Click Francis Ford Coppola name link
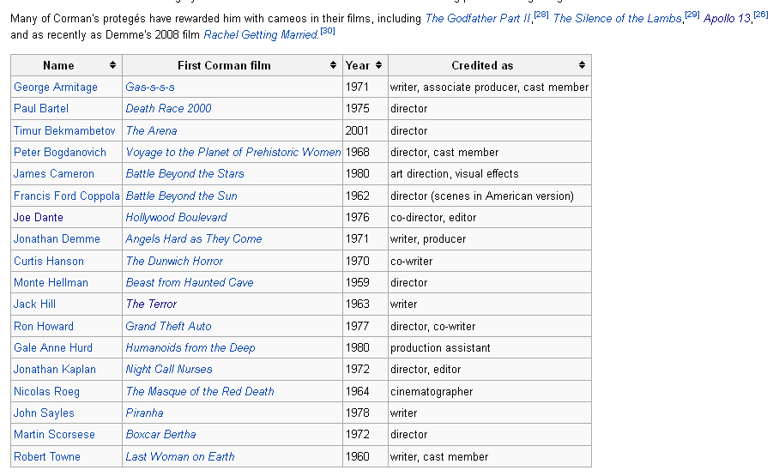The width and height of the screenshot is (773, 476). pyautogui.click(x=67, y=196)
